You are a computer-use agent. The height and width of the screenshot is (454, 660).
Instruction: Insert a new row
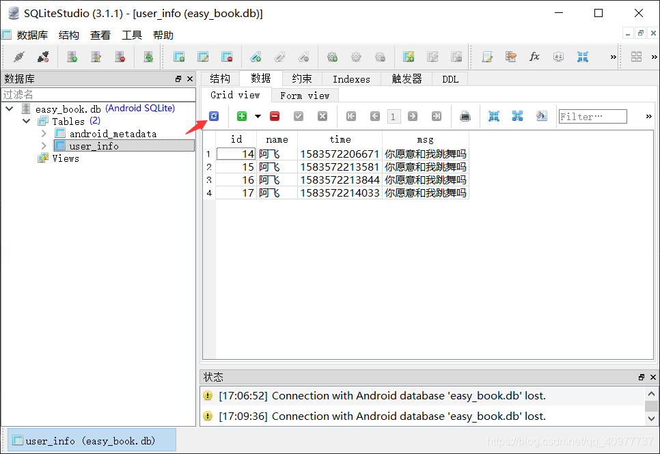click(241, 116)
